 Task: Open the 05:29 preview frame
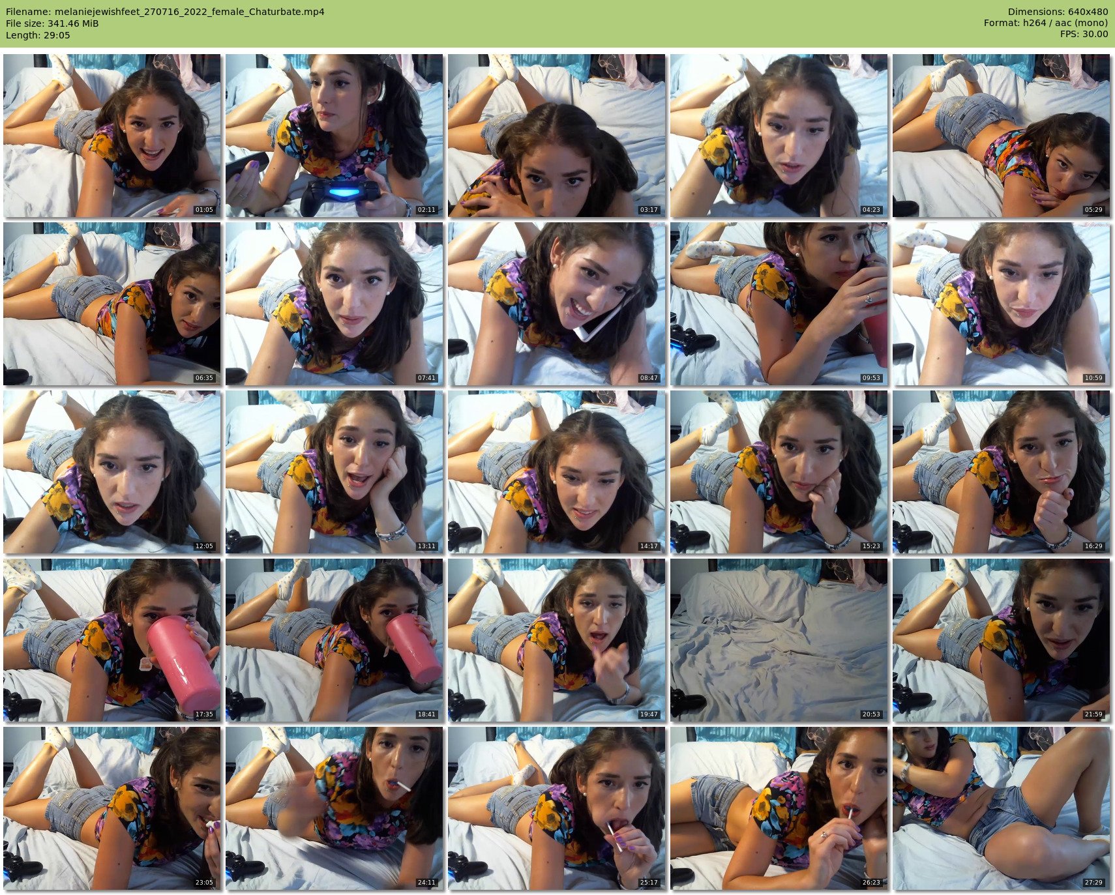pyautogui.click(x=1001, y=136)
